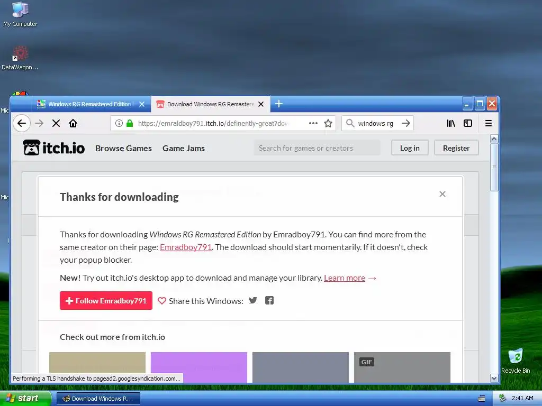Dismiss the Thanks for downloading dialog

pyautogui.click(x=442, y=194)
